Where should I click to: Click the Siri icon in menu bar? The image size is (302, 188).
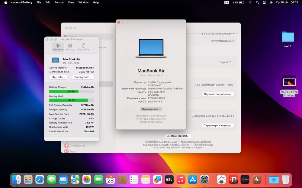pyautogui.click(x=271, y=2)
